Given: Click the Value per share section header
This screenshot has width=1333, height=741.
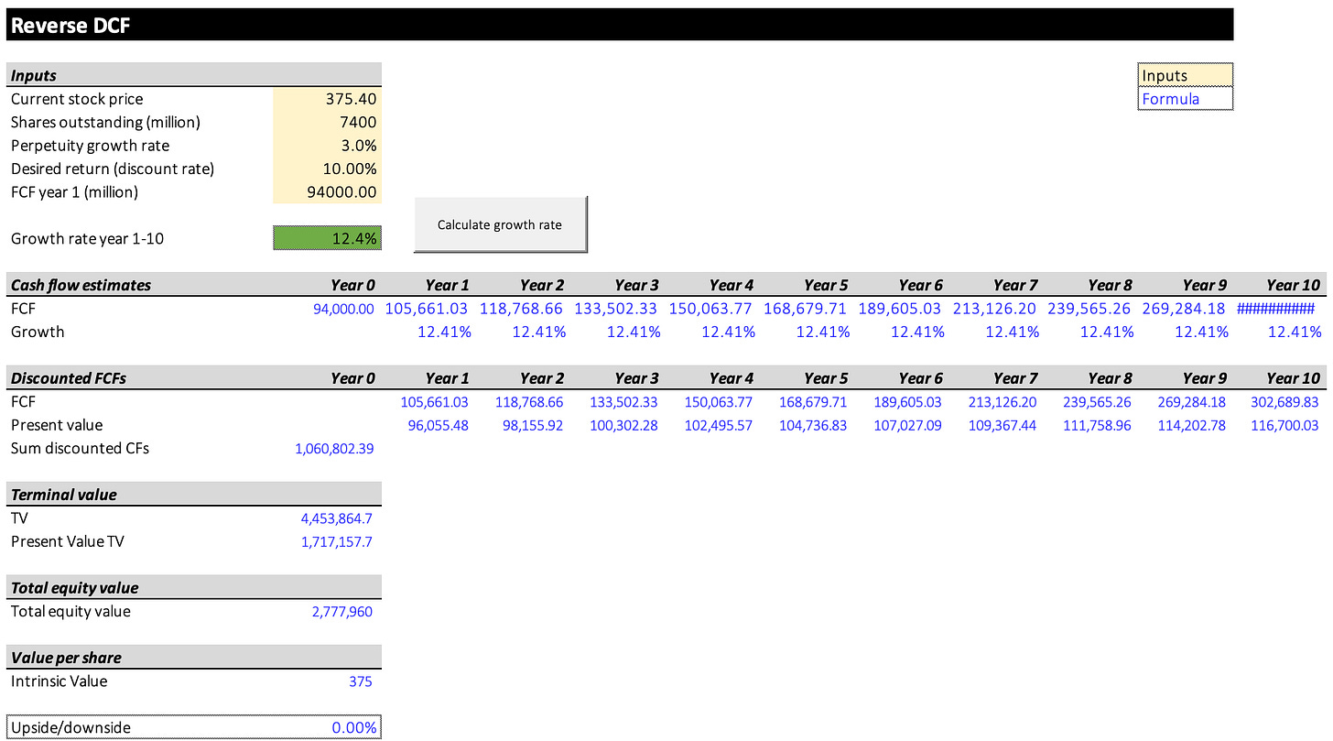Looking at the screenshot, I should click(194, 658).
